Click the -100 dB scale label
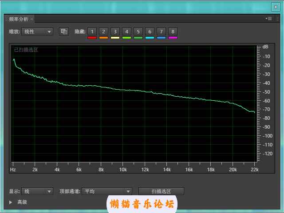This screenshot has height=213, width=284. (x=267, y=136)
